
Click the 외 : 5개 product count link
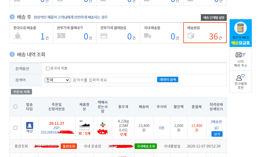tap(84, 133)
